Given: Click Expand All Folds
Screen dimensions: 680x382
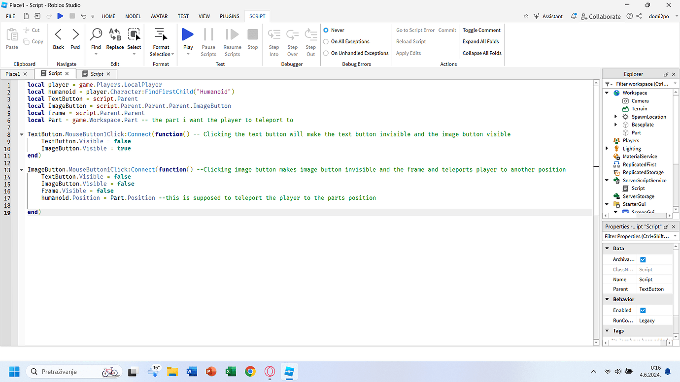Looking at the screenshot, I should [x=480, y=41].
